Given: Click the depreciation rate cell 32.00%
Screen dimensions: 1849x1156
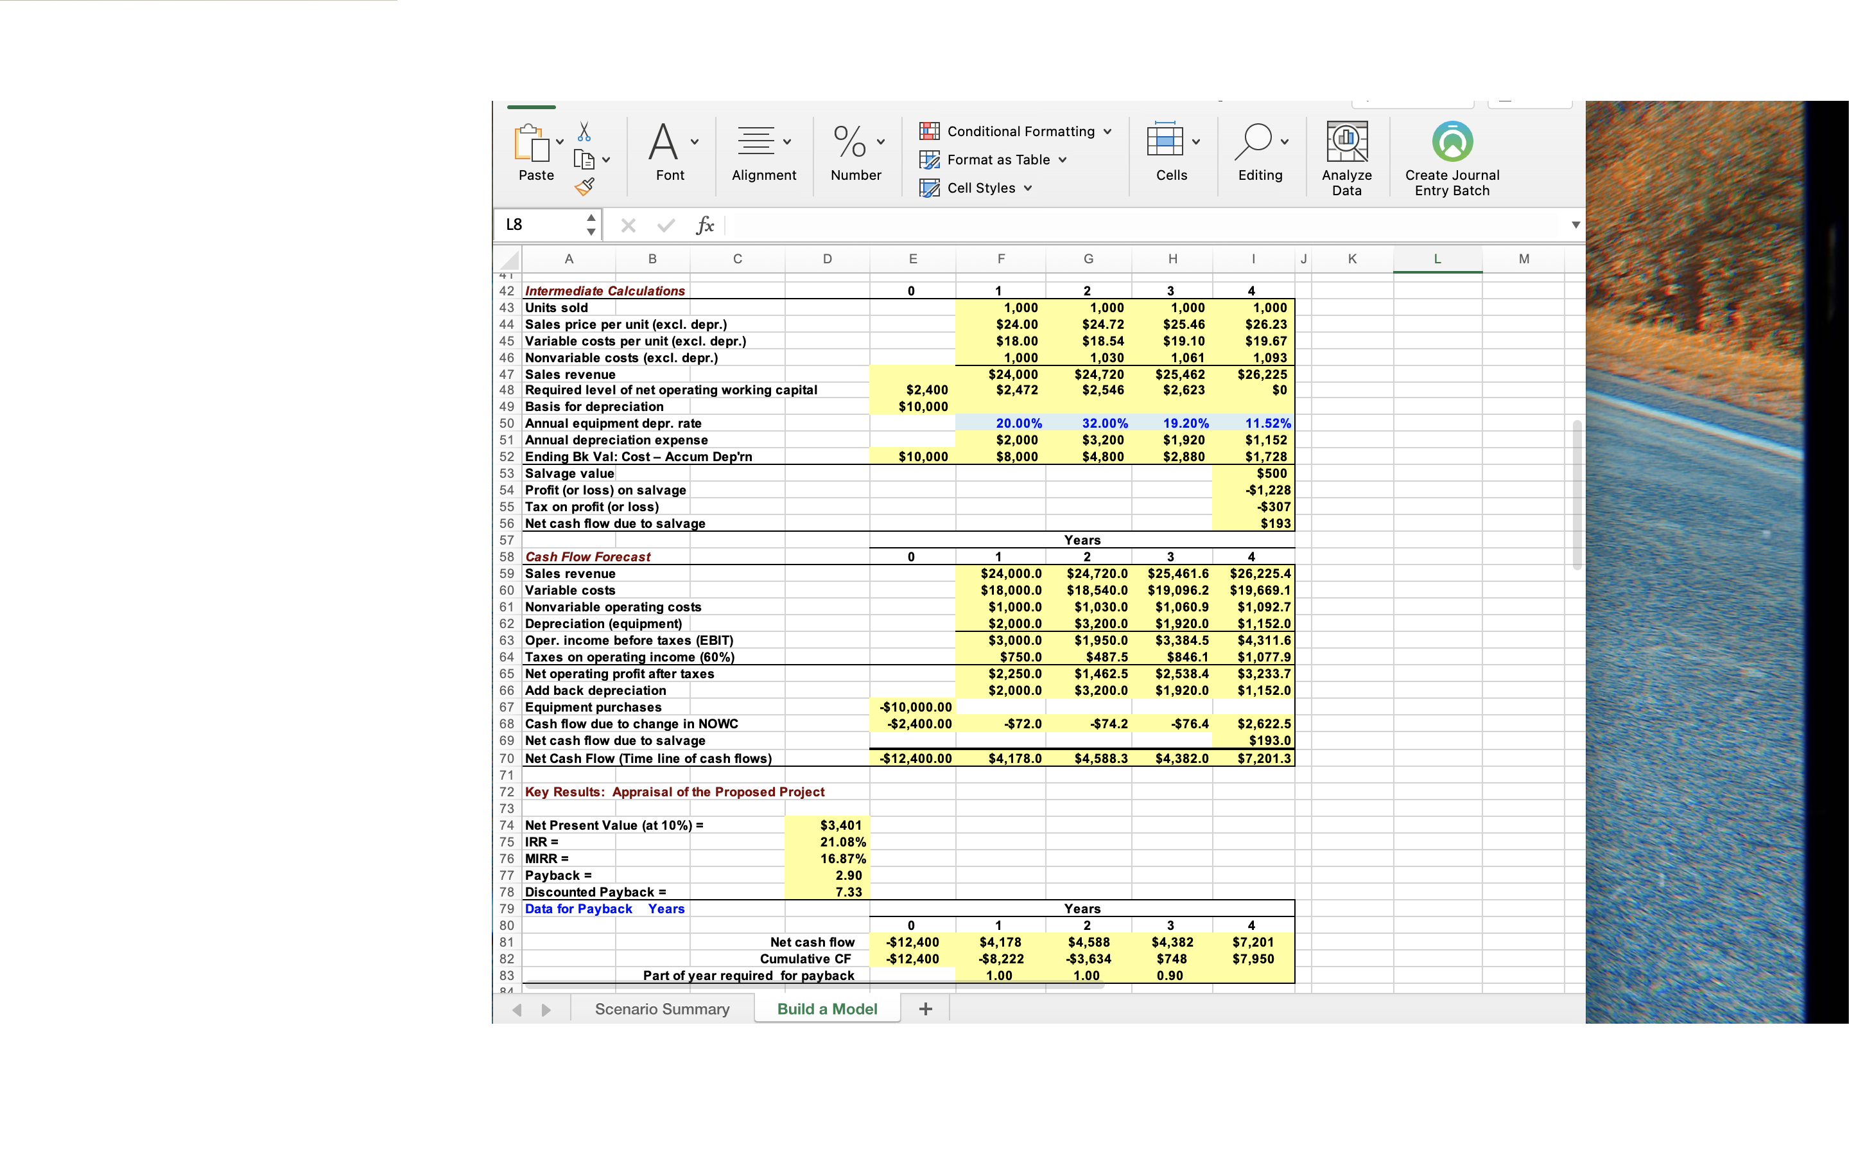Looking at the screenshot, I should point(1089,423).
